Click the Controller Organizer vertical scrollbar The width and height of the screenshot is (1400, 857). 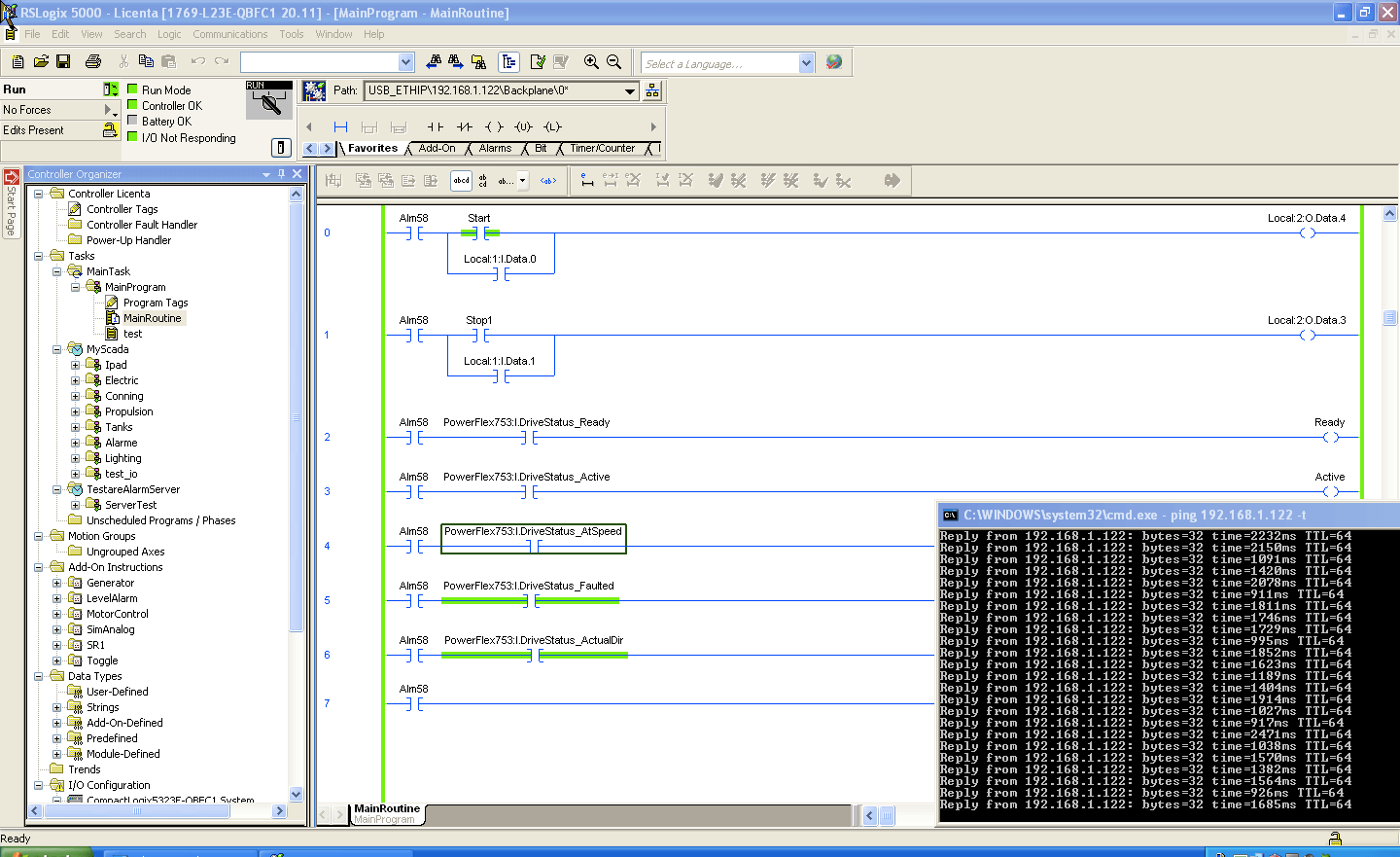297,494
